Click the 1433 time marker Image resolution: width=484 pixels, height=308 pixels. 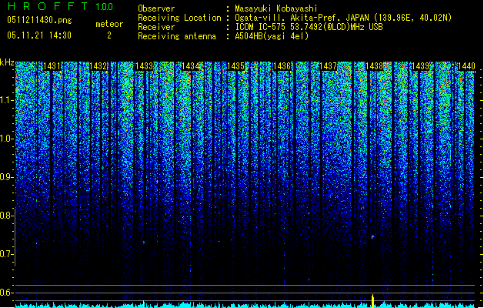click(144, 66)
